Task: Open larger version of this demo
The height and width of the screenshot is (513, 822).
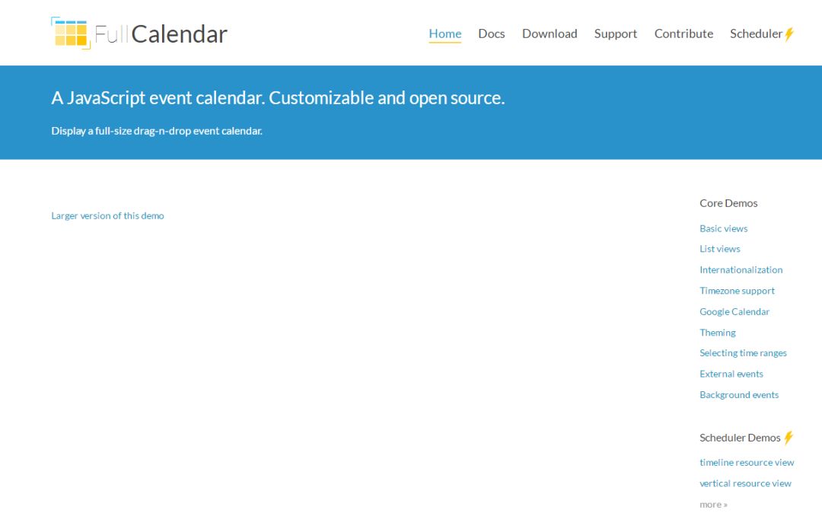Action: click(107, 215)
